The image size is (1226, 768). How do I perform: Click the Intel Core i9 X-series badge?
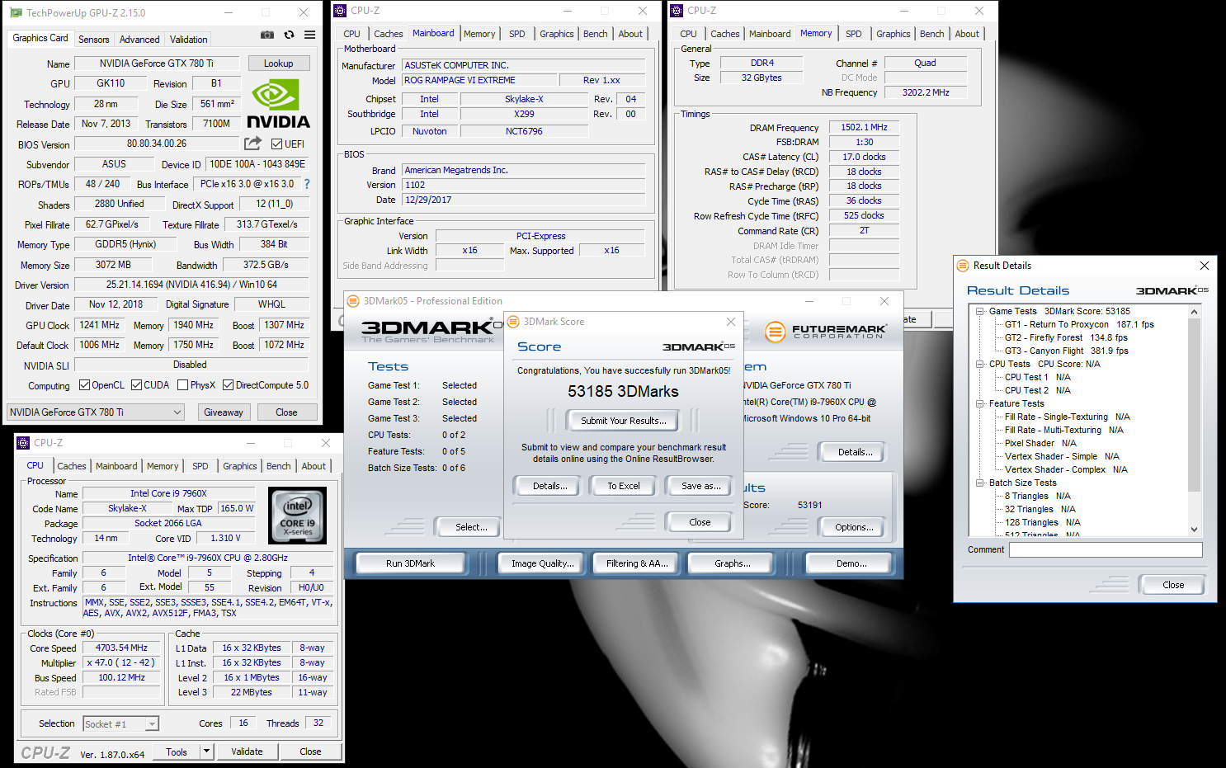pyautogui.click(x=298, y=515)
